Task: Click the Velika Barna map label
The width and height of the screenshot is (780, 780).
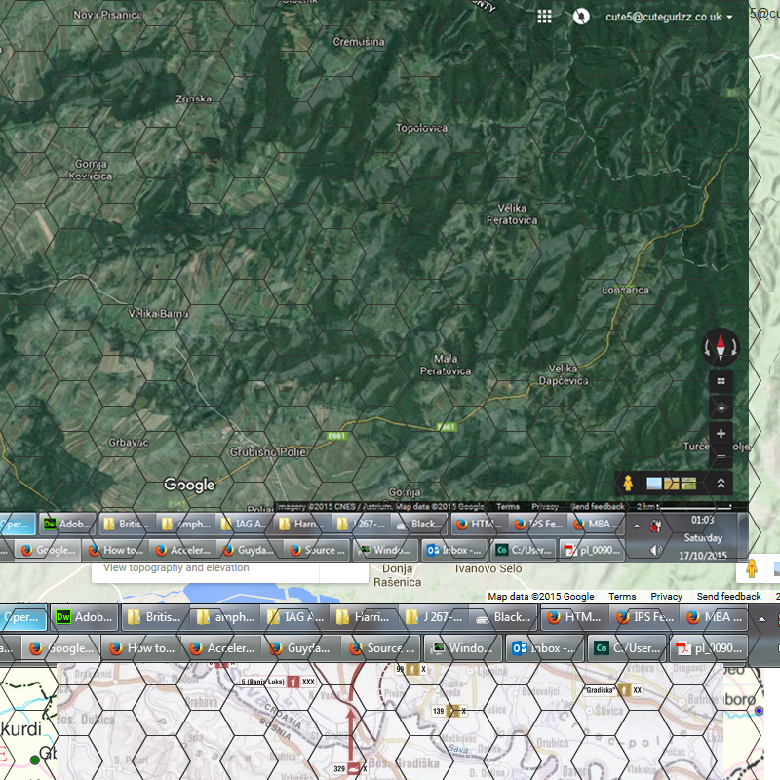Action: click(x=158, y=313)
